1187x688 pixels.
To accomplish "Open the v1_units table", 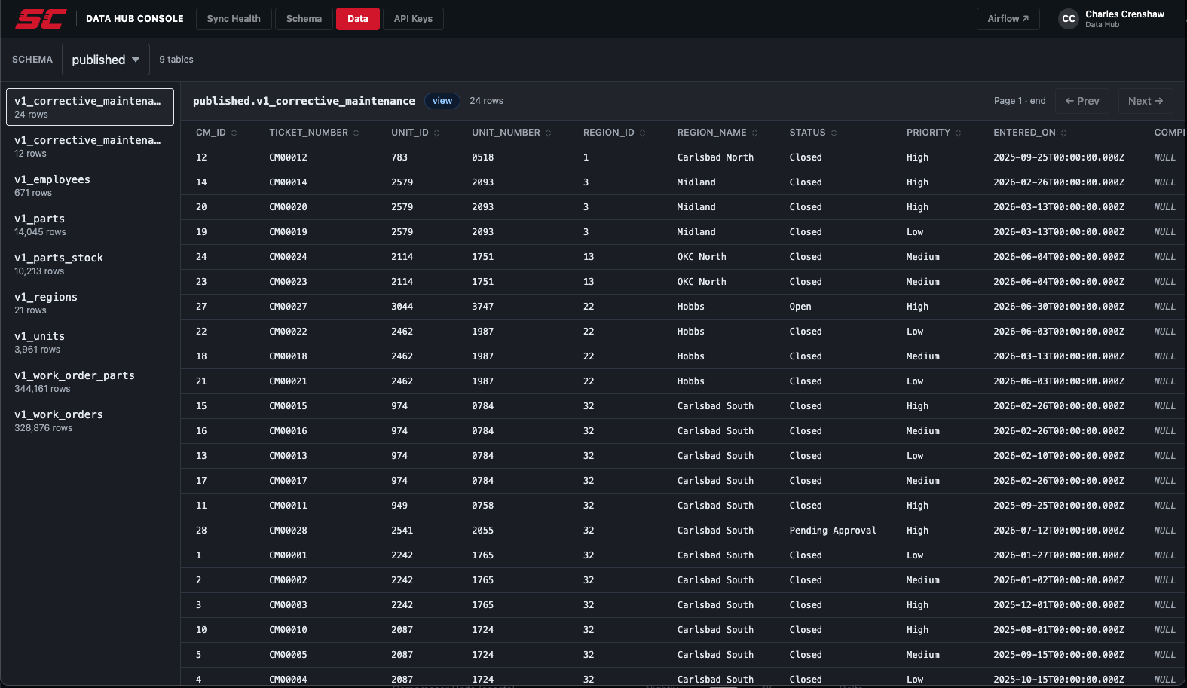I will pyautogui.click(x=90, y=342).
